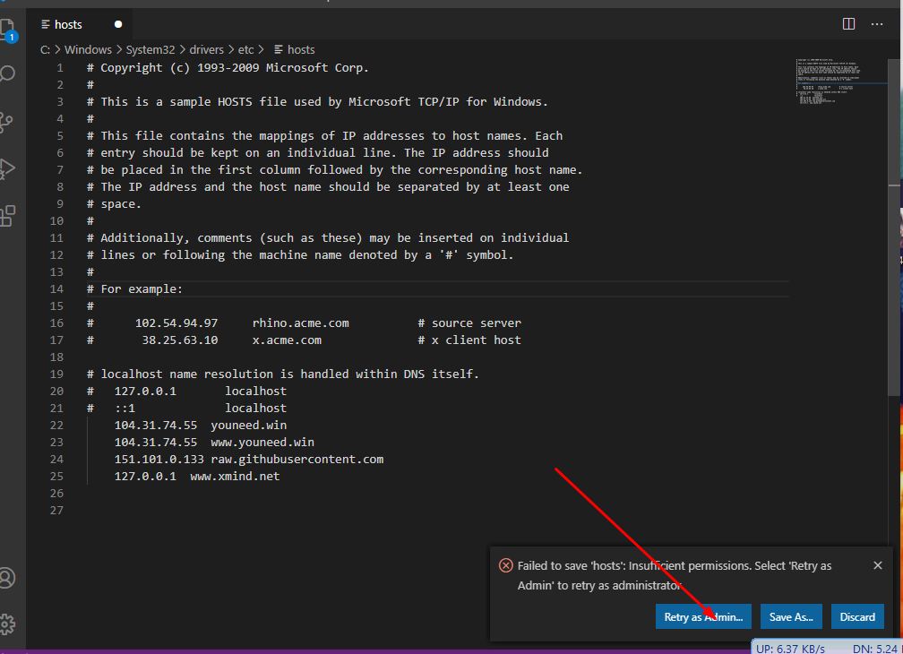This screenshot has width=903, height=654.
Task: Click '# source server' comment text
Action: tap(469, 323)
